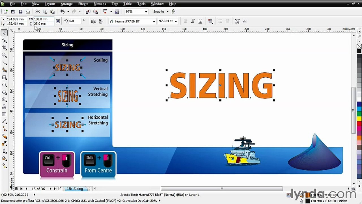This screenshot has width=362, height=204.
Task: Click the Import icon
Action: [88, 12]
